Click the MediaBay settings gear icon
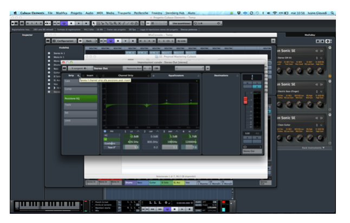 pos(328,41)
